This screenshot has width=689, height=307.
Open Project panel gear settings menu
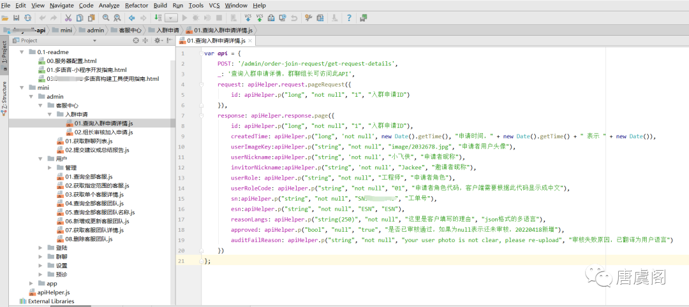tap(158, 40)
